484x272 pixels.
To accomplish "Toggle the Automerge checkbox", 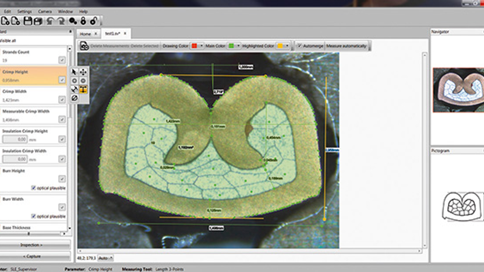I will click(299, 46).
